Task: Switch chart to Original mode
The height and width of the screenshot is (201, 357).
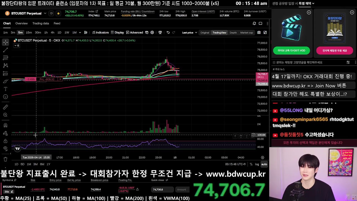Action: [205, 33]
